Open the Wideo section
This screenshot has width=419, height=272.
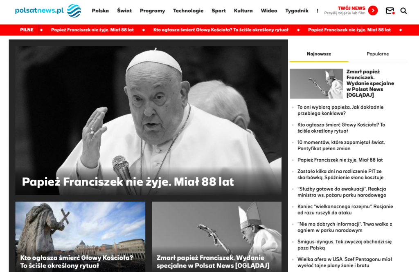pos(269,11)
